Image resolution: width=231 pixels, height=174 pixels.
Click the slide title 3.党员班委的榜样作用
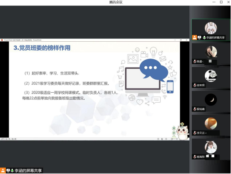42,48
